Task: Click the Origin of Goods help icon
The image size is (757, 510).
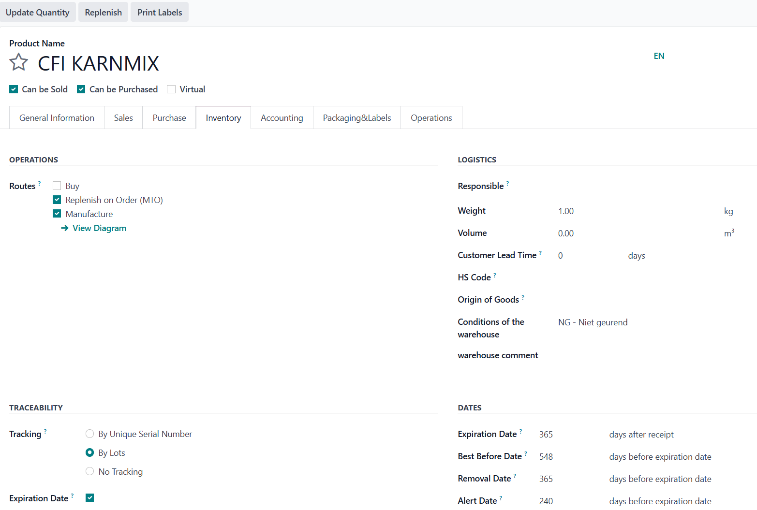Action: 523,297
